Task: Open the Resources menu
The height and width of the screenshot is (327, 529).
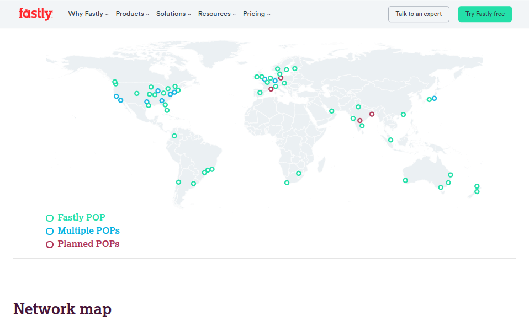Action: 216,14
